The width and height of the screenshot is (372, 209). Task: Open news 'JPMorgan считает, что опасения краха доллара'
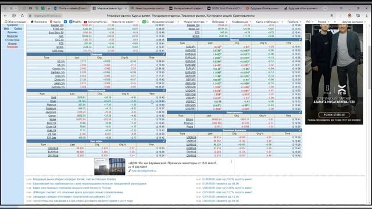click(78, 192)
